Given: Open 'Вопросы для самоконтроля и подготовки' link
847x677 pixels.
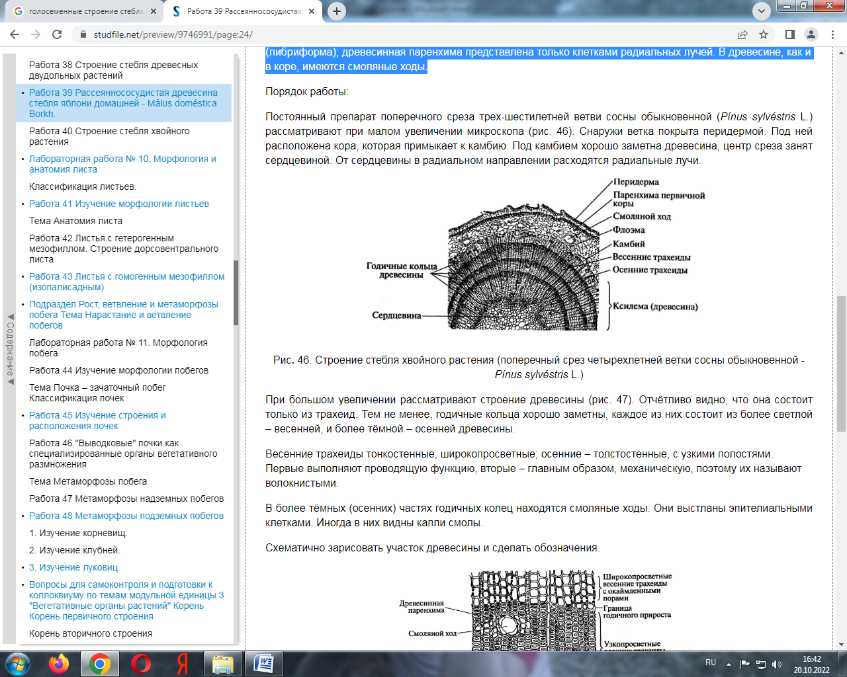Looking at the screenshot, I should (126, 600).
